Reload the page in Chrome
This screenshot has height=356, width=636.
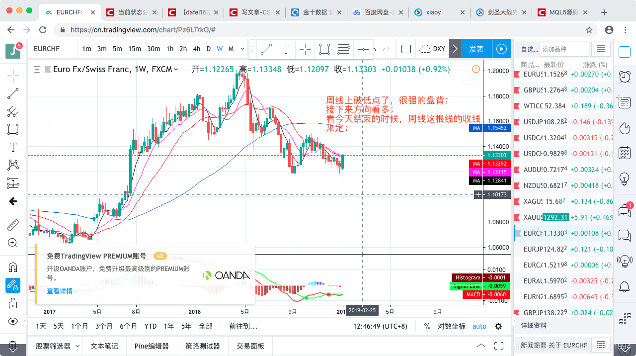click(43, 30)
